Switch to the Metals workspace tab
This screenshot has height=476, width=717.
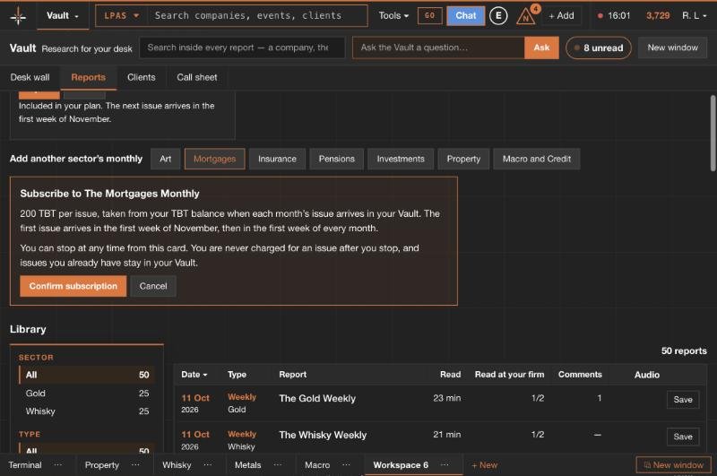(248, 465)
